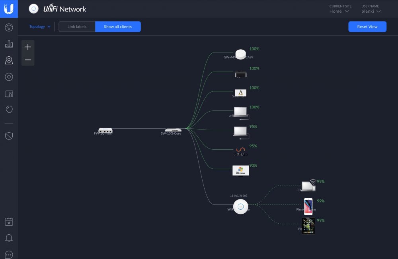
Task: Toggle Link labels option
Action: [x=77, y=27]
